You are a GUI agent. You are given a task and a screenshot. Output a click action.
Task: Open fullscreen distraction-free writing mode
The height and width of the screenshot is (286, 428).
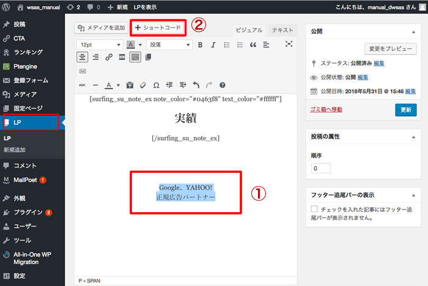point(289,44)
